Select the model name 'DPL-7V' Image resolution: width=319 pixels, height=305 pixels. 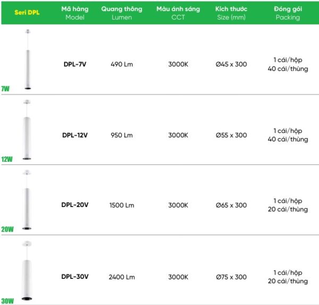coord(75,64)
